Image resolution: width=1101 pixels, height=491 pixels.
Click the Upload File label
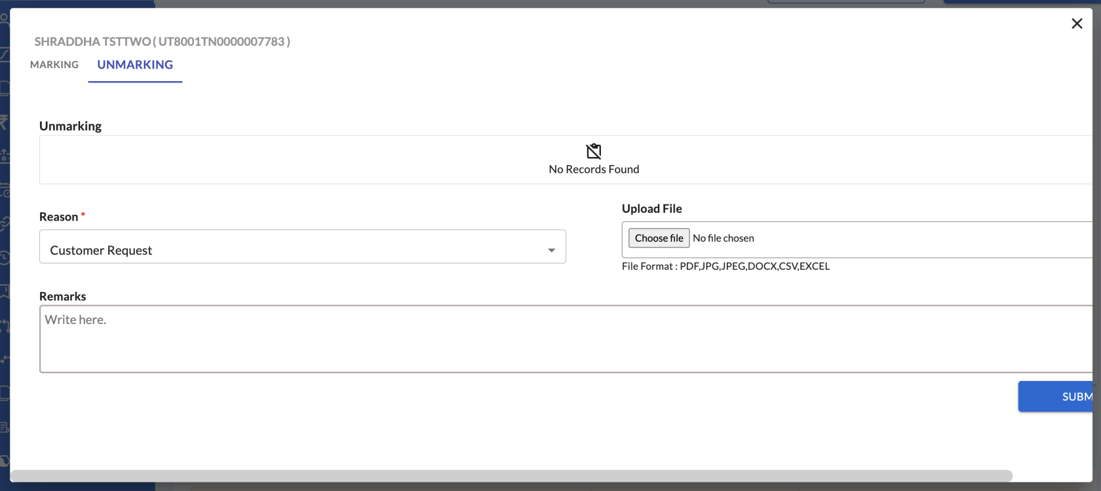coord(651,209)
